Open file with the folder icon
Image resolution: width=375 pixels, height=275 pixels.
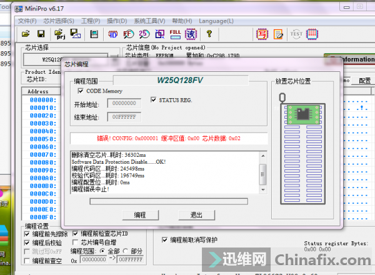tap(26, 34)
